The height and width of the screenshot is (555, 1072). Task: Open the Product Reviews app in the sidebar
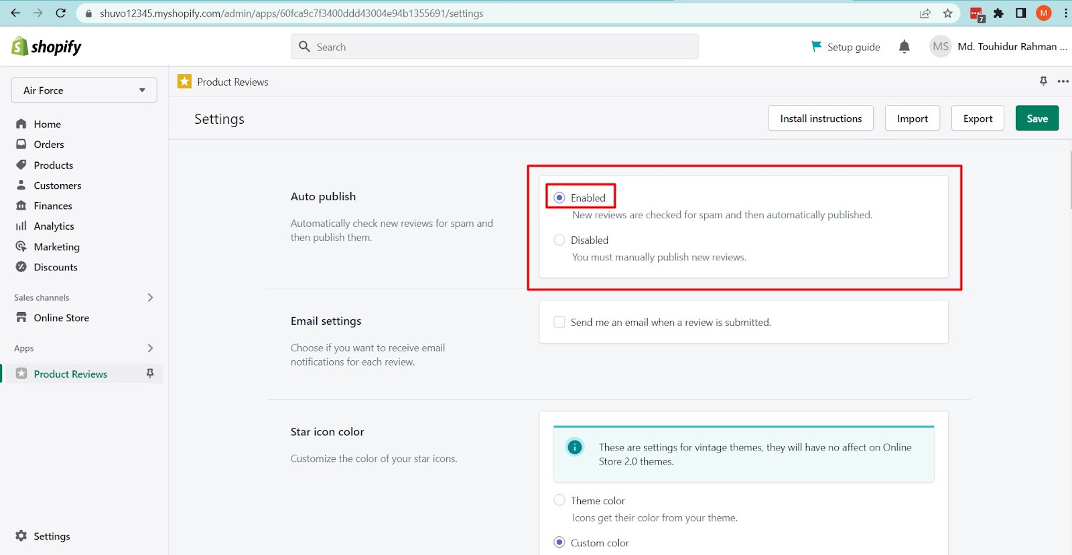(x=70, y=374)
